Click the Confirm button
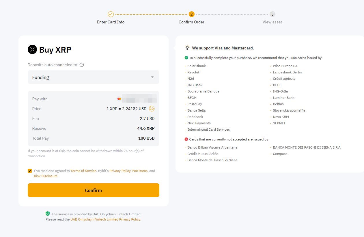The width and height of the screenshot is (364, 237). pyautogui.click(x=94, y=190)
